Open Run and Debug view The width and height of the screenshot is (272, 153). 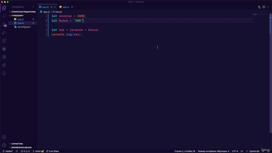pyautogui.click(x=4, y=33)
